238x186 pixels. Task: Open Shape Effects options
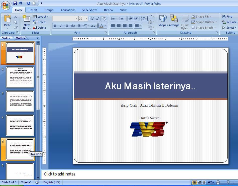(203, 28)
